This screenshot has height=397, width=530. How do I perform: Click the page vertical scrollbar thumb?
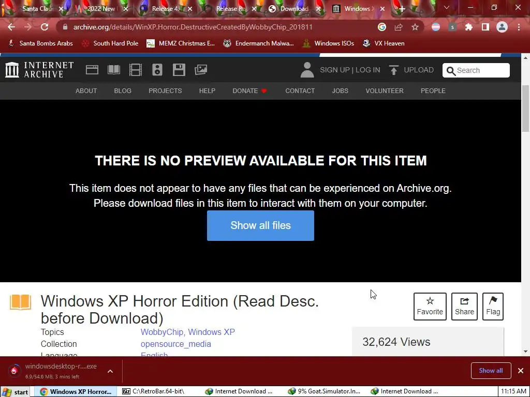tap(525, 109)
